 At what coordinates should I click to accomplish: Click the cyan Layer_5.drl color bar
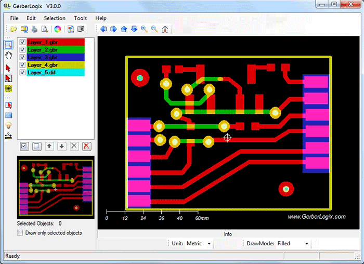56,72
